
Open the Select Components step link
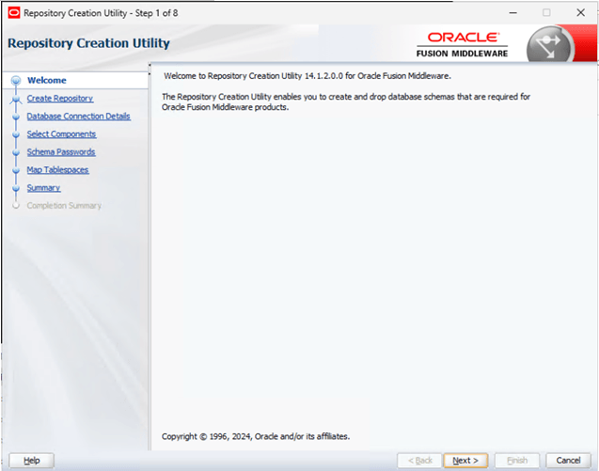(x=61, y=134)
